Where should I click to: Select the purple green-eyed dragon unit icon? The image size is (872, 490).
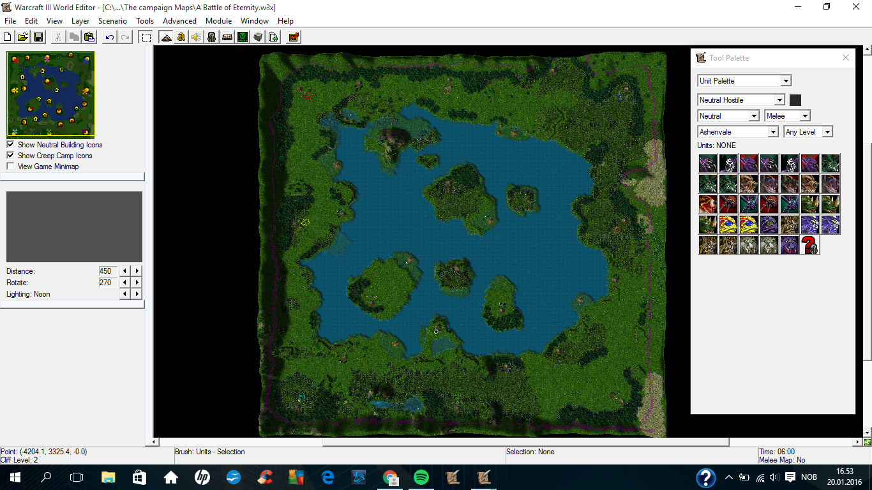coord(769,225)
